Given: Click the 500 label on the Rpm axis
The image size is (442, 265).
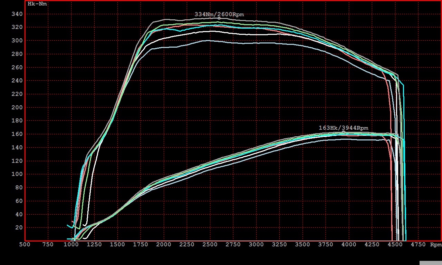Looking at the screenshot, I should (x=25, y=245).
